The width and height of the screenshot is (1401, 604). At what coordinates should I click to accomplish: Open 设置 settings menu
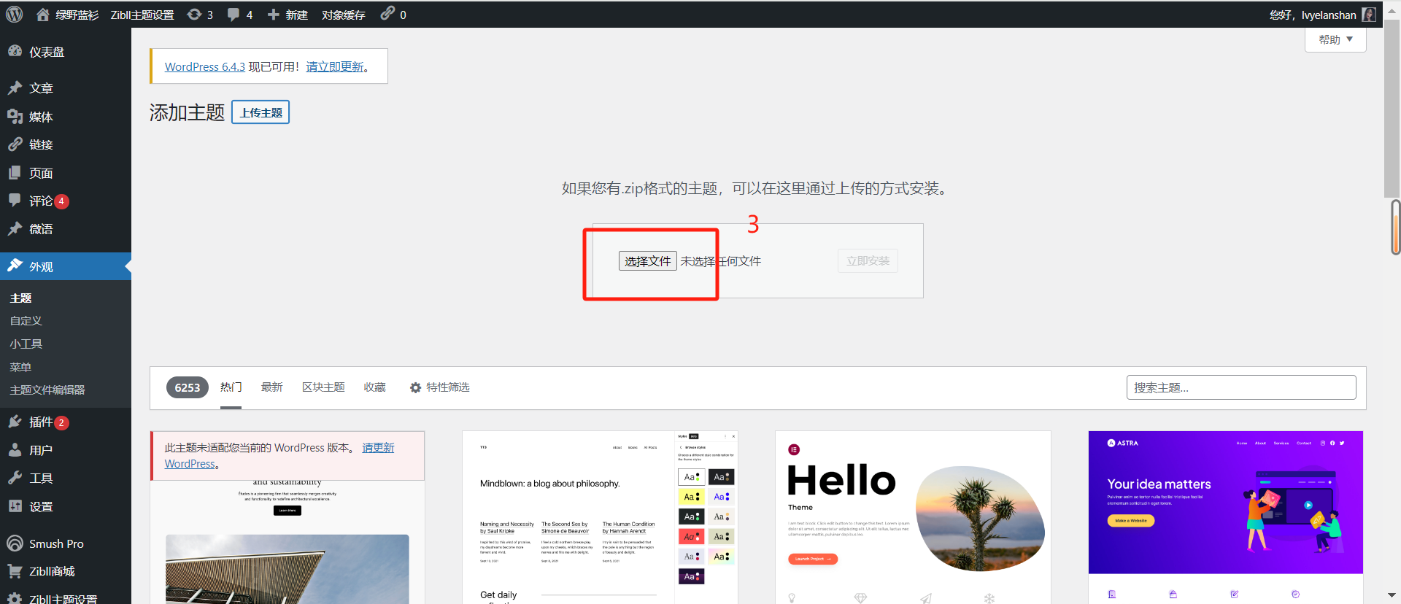point(41,506)
